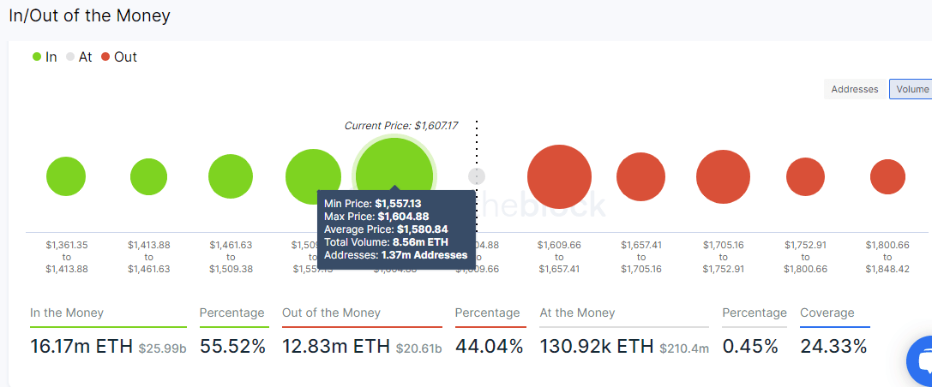Click the red bubble for $1,609.66 to $1,657.41
Image resolution: width=932 pixels, height=387 pixels.
tap(559, 177)
